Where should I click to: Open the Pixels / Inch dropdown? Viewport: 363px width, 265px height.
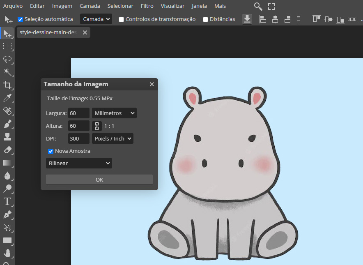click(113, 138)
